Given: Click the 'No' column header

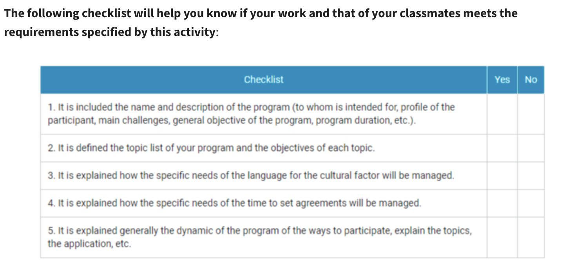Looking at the screenshot, I should pos(530,79).
